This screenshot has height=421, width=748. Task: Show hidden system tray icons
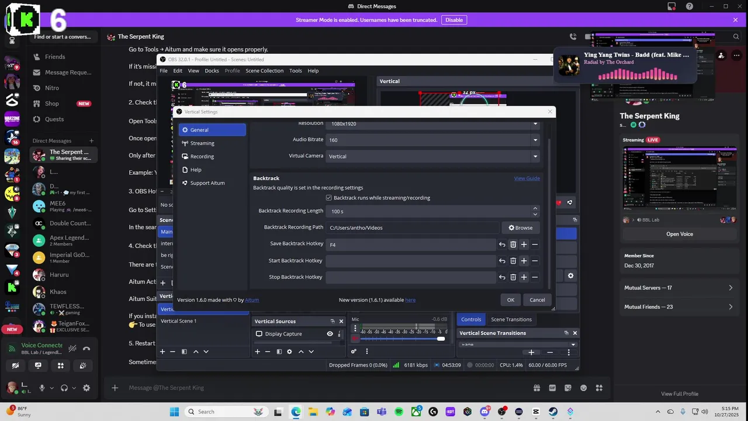tap(657, 412)
